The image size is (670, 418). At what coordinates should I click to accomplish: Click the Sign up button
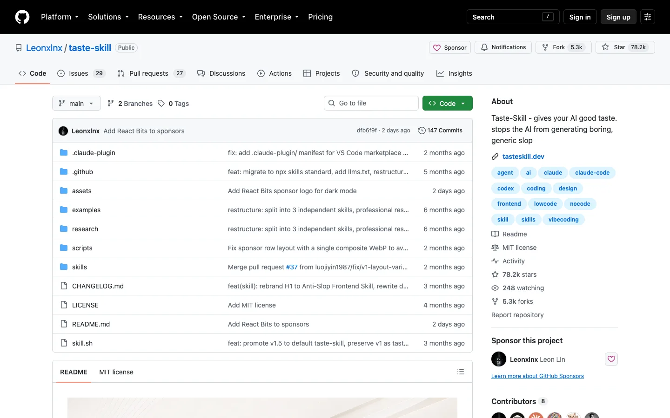point(618,17)
